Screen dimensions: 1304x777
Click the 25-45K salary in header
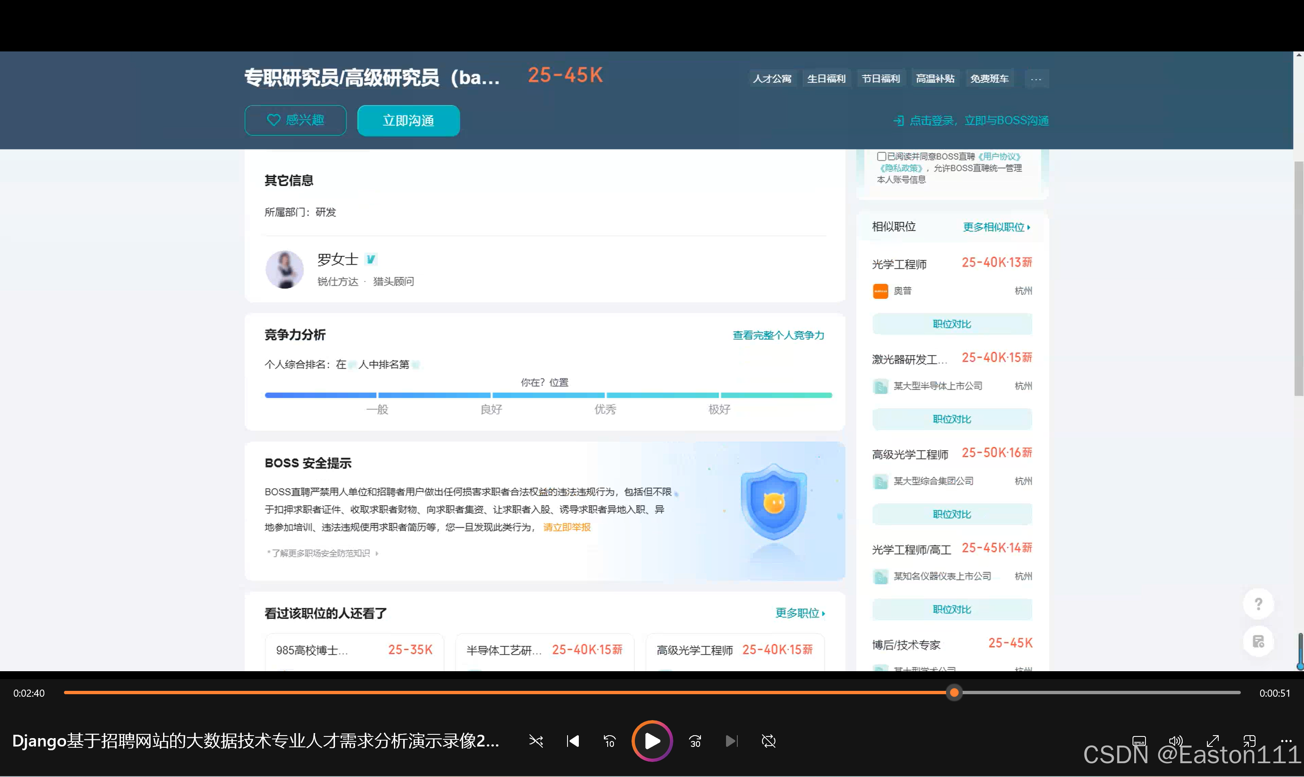click(x=565, y=75)
